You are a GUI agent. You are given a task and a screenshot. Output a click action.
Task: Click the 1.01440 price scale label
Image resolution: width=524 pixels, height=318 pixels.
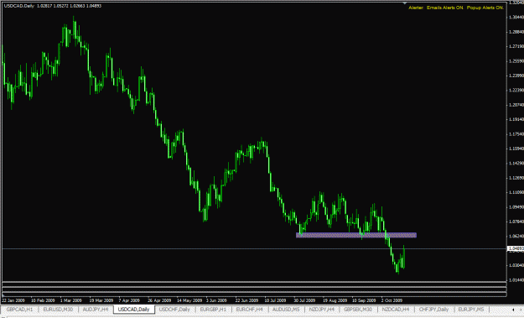[x=516, y=280]
